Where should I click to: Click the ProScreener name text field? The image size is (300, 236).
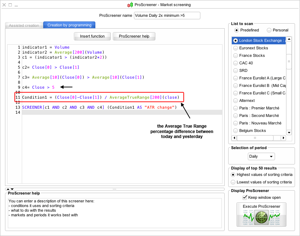pos(167,15)
